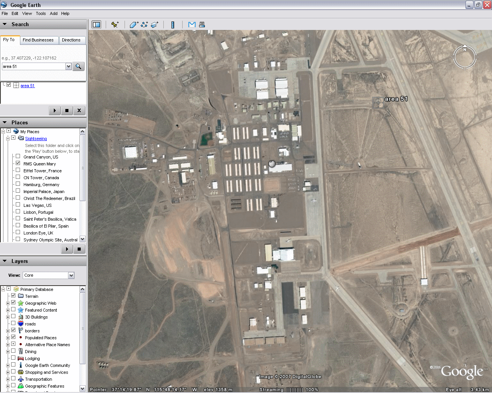The height and width of the screenshot is (393, 492).
Task: Open the Edit menu
Action: click(x=15, y=13)
